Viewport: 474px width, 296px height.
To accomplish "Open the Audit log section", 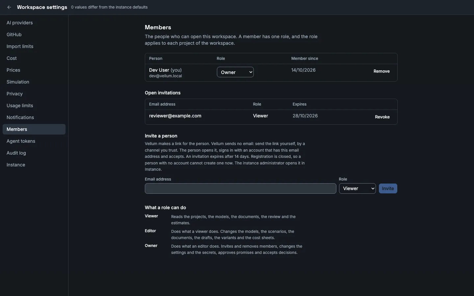I will (x=34, y=153).
